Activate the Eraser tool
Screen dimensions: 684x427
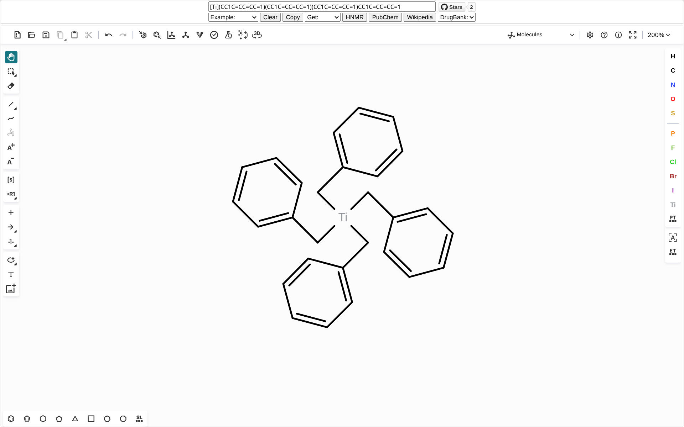pyautogui.click(x=11, y=86)
